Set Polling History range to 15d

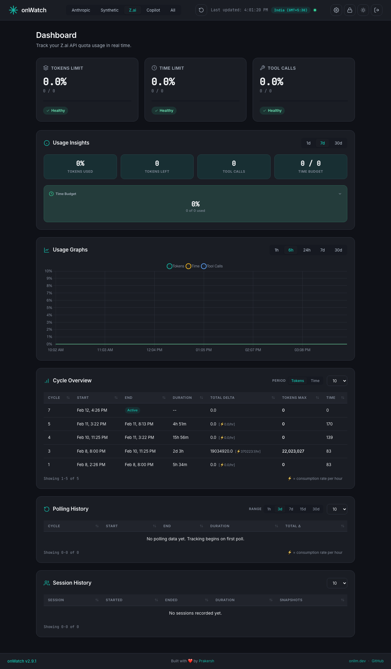[303, 509]
